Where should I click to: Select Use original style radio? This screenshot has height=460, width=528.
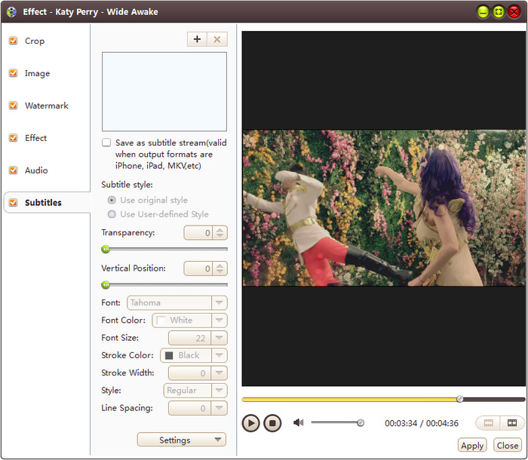point(112,200)
